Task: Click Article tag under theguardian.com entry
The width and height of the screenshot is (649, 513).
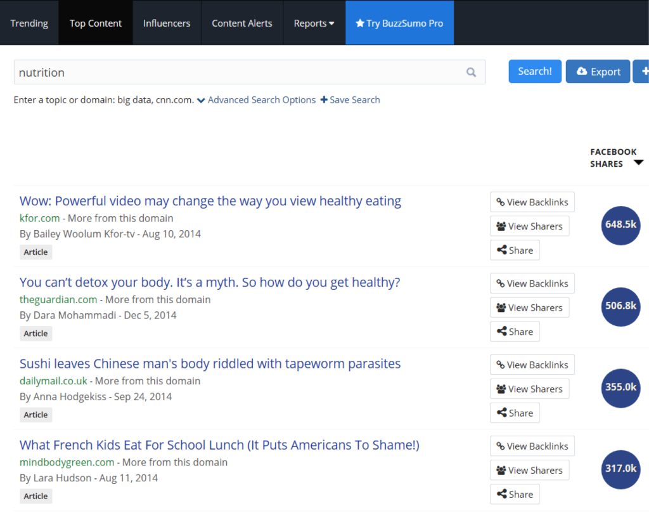Action: tap(35, 334)
